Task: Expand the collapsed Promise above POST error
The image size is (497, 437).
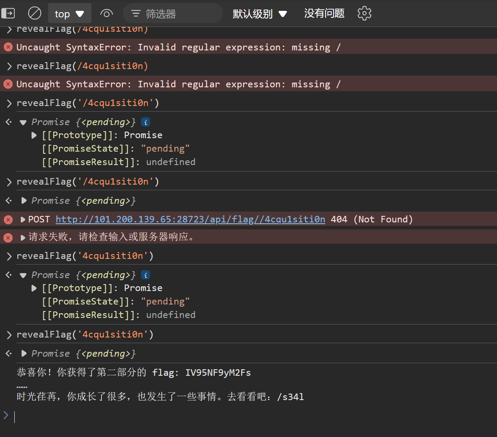Action: [24, 201]
